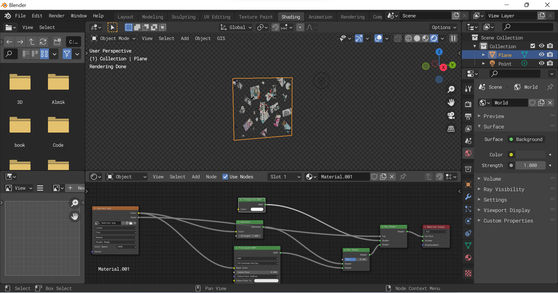Click the Tool properties tab icon
Viewport: 558px width, 293px height.
tap(468, 89)
